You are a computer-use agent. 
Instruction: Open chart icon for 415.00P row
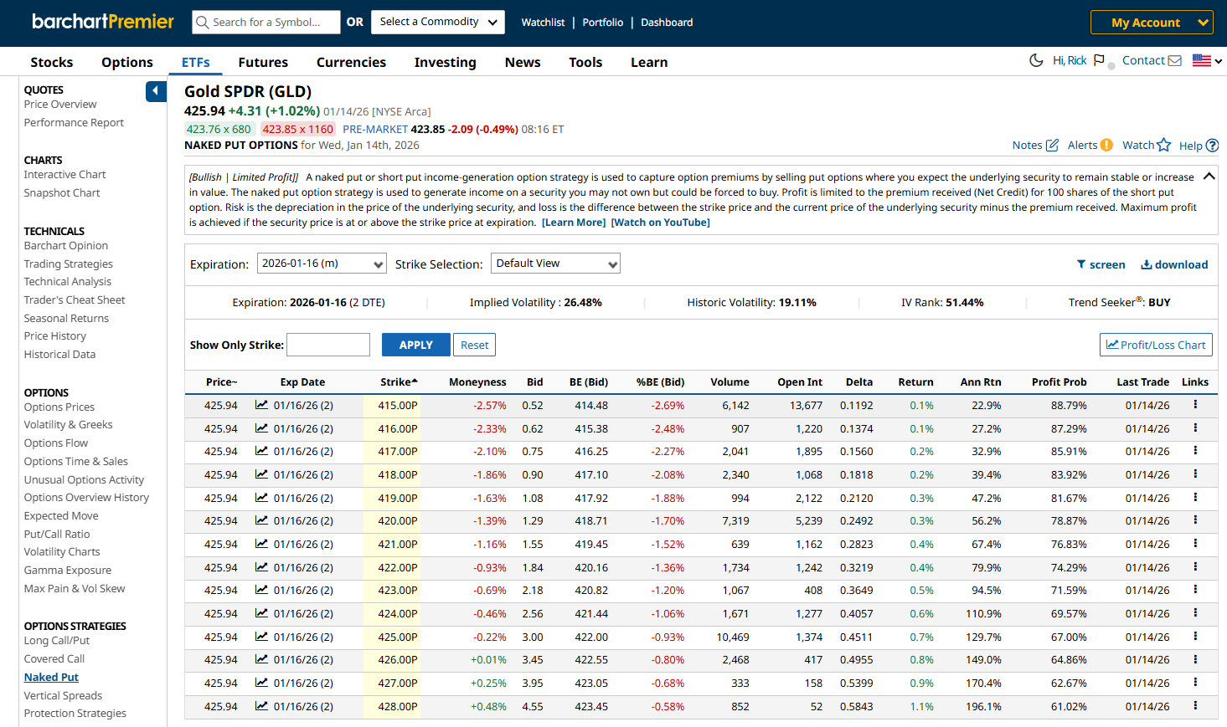coord(262,405)
